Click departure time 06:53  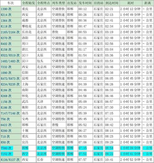point(83,136)
